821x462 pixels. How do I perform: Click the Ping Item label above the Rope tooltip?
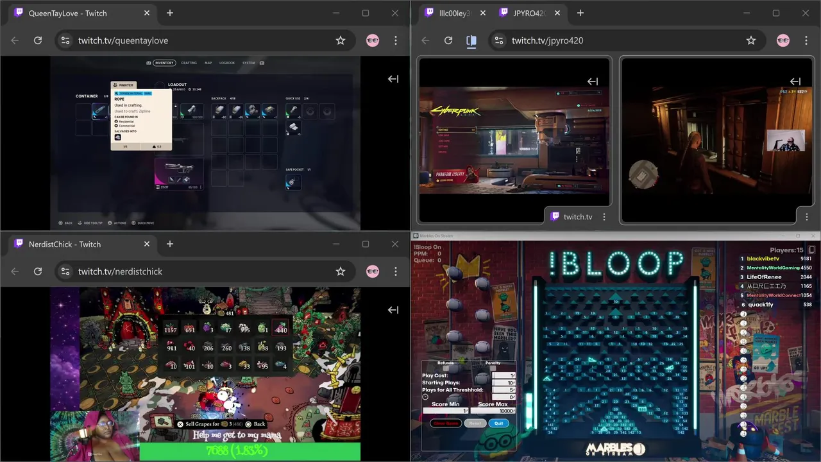point(123,85)
